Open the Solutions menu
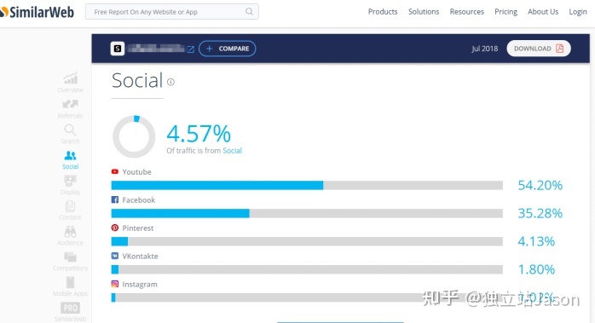This screenshot has width=595, height=323. click(x=424, y=12)
